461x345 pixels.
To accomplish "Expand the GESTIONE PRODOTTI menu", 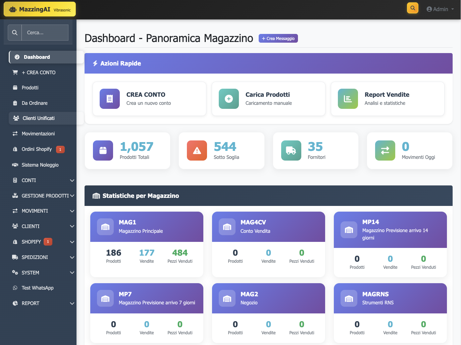I will pyautogui.click(x=43, y=196).
